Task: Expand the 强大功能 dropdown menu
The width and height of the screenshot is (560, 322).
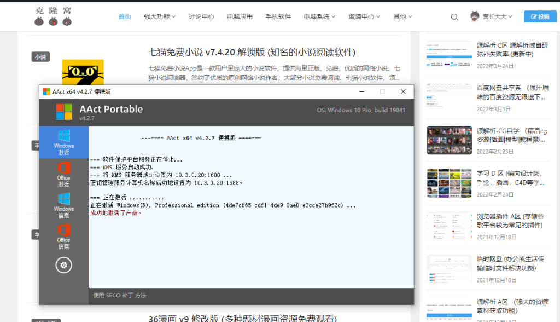Action: click(x=160, y=16)
